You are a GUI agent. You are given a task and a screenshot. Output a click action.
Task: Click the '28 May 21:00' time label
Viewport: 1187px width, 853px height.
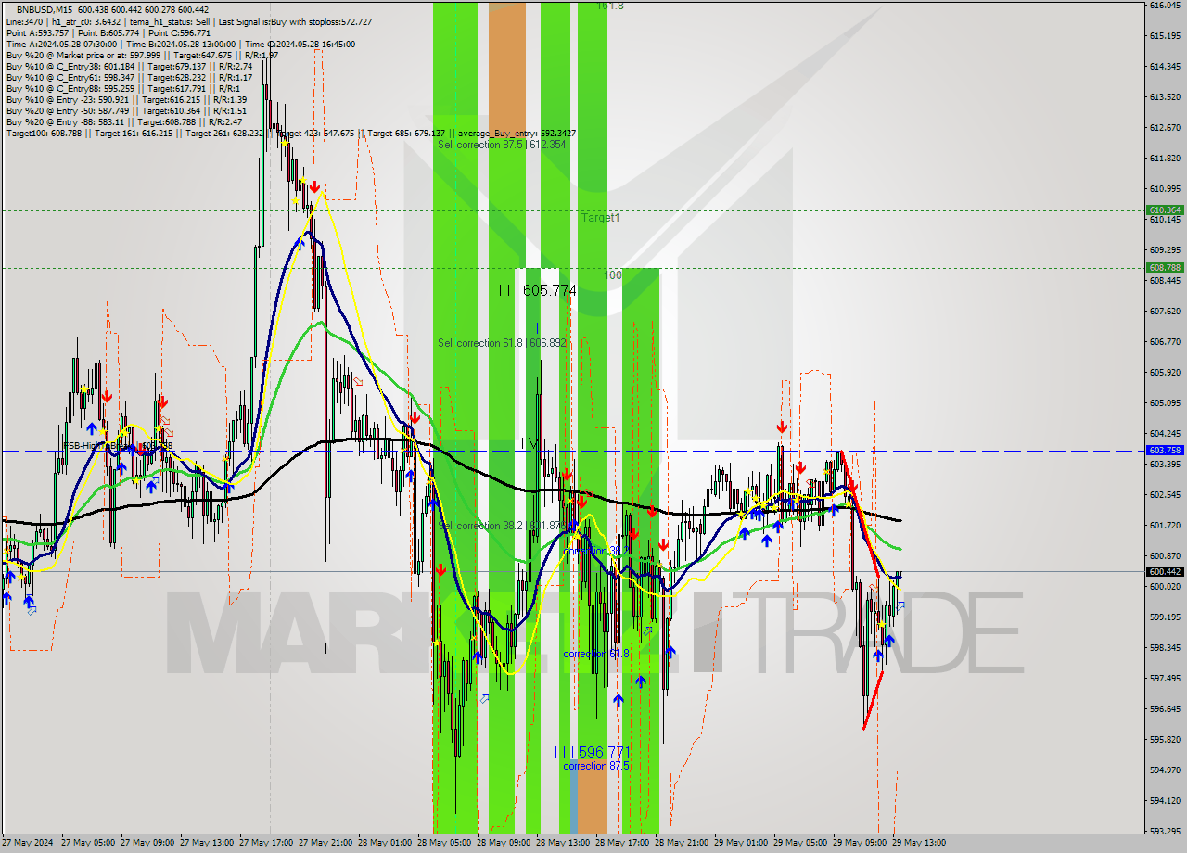click(682, 843)
